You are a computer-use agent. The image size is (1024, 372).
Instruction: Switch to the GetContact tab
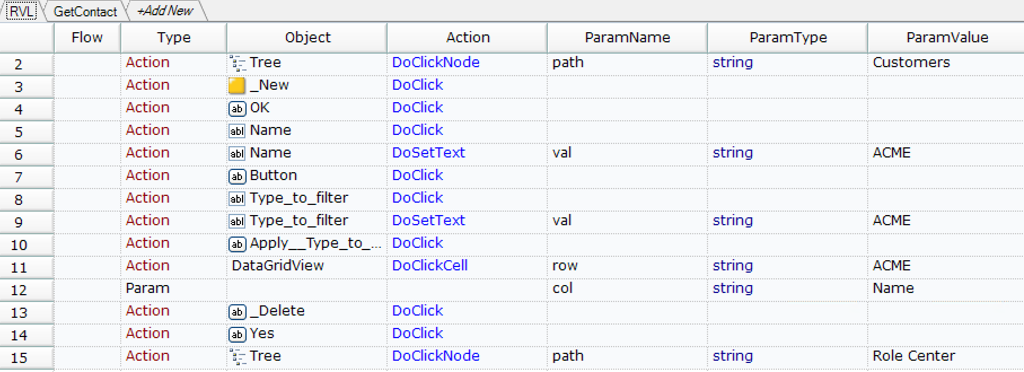pyautogui.click(x=85, y=11)
